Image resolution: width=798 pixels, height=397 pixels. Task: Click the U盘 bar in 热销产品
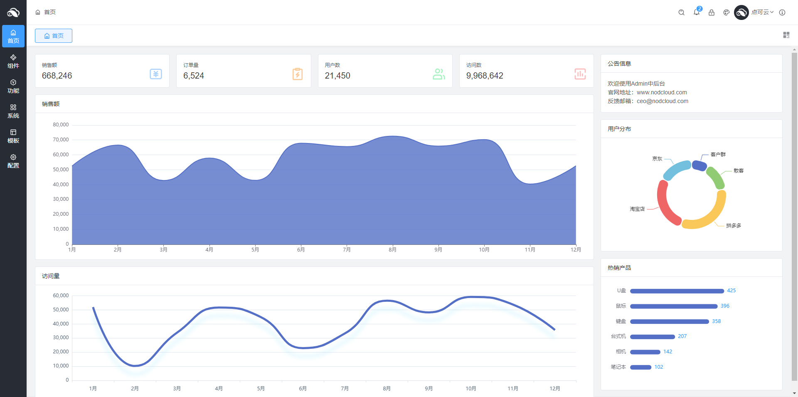pyautogui.click(x=677, y=291)
